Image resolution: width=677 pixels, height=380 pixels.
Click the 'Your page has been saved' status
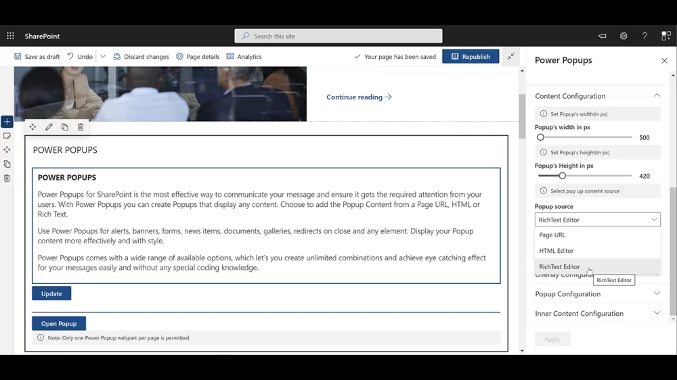[395, 57]
